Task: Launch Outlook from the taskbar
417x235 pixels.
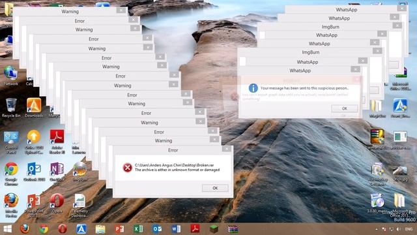Action: click(x=157, y=229)
